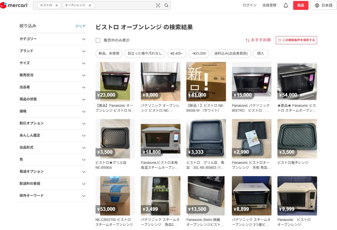The width and height of the screenshot is (337, 230).
Task: Remove the オーブンレンジ search tag
Action: point(90,6)
